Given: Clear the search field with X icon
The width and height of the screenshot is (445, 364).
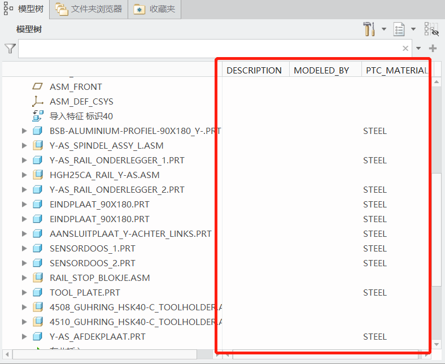Looking at the screenshot, I should 405,49.
